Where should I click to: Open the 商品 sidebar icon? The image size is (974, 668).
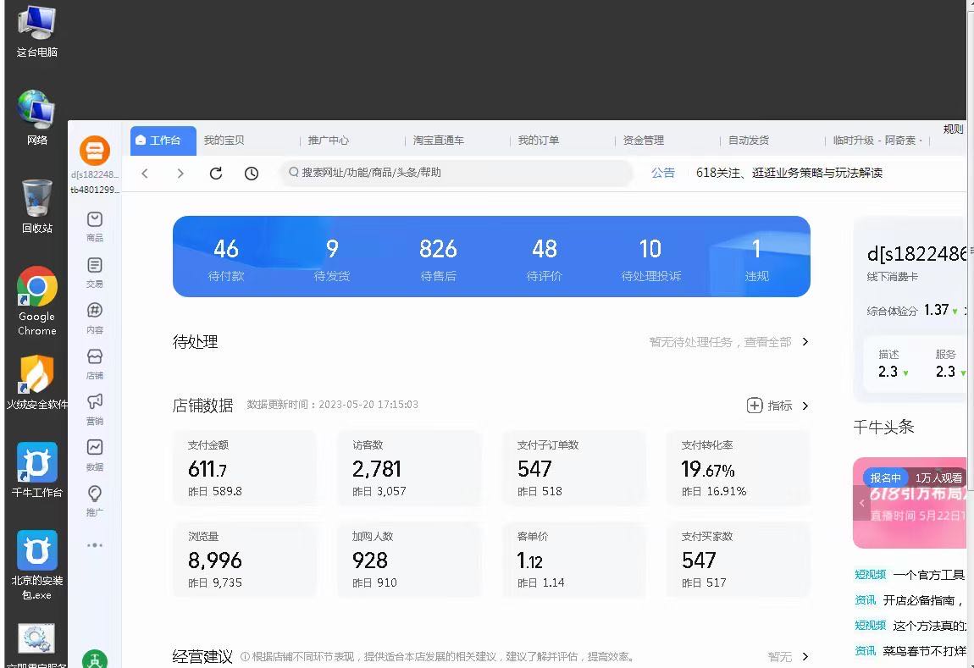(94, 226)
